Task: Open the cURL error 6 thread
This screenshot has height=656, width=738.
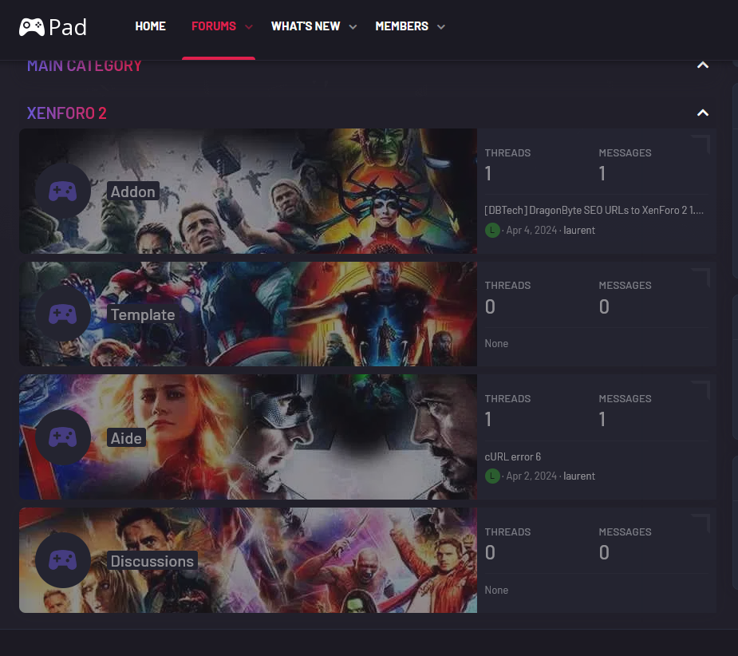Action: click(513, 456)
